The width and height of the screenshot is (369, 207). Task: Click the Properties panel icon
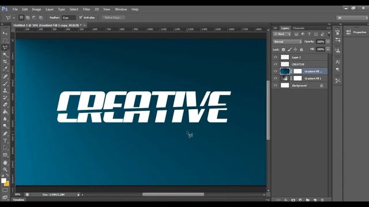348,32
